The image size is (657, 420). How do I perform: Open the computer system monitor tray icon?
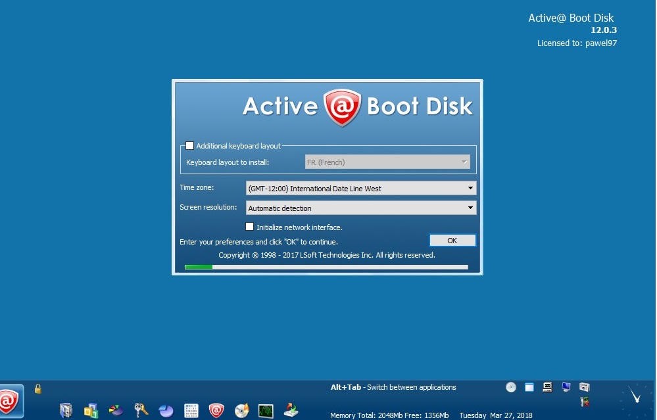(x=547, y=387)
